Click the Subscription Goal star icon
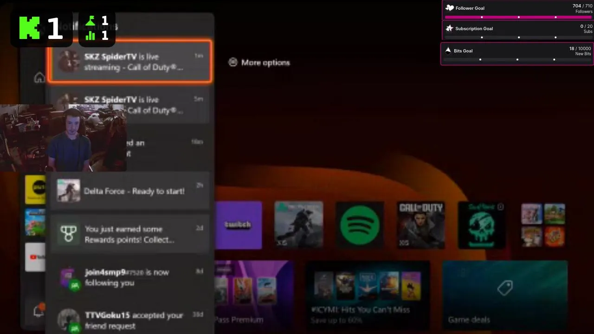The height and width of the screenshot is (334, 594). click(x=449, y=28)
